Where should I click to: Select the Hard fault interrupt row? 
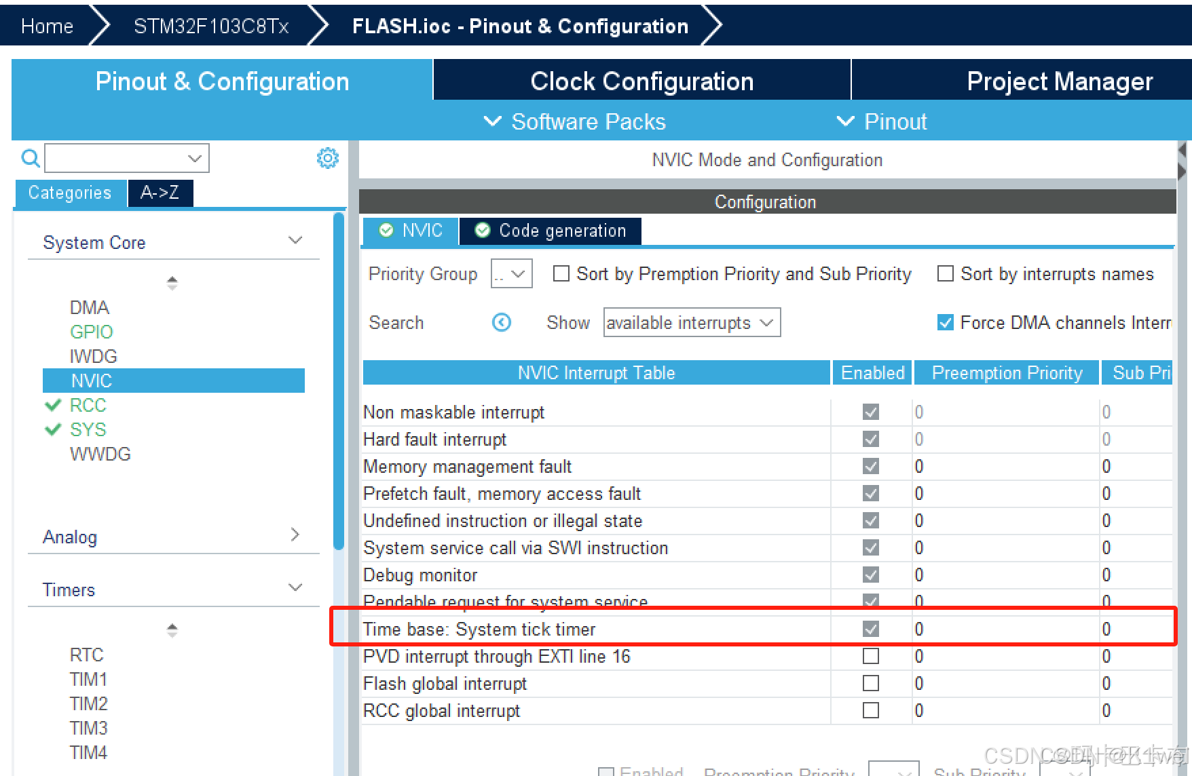click(x=767, y=440)
